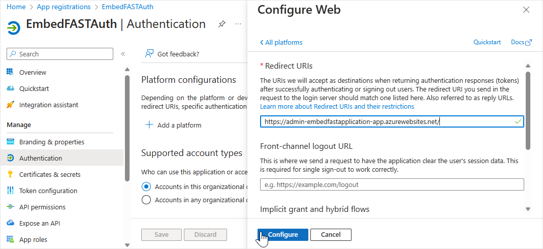Pin the EmbedFASTAuth page icon

click(x=221, y=24)
